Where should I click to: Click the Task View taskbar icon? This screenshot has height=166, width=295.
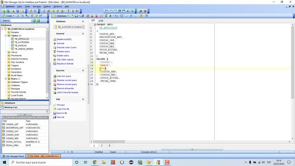point(85,162)
